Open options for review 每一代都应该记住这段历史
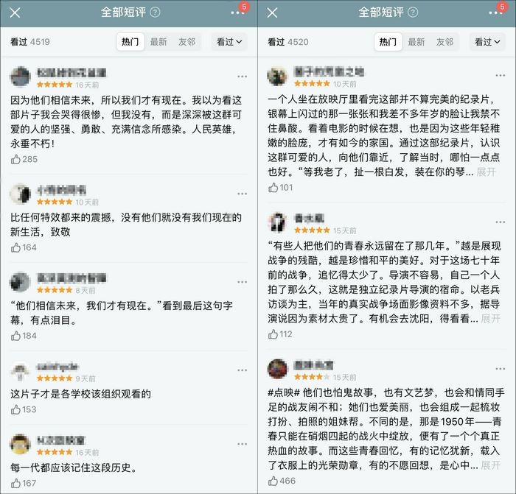This screenshot has width=516, height=494. 243,444
